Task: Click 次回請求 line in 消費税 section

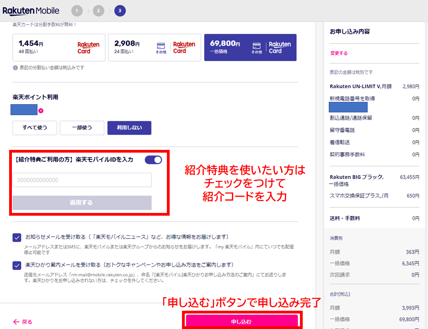Action: pyautogui.click(x=374, y=275)
